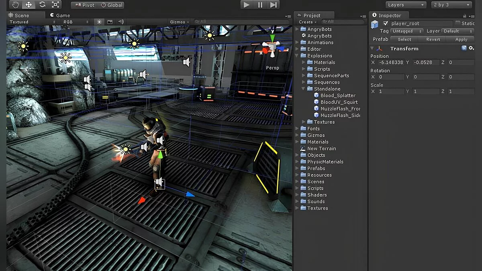Image resolution: width=482 pixels, height=271 pixels.
Task: Click the Position X input field
Action: (x=390, y=63)
